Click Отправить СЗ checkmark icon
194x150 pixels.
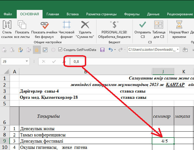click(143, 24)
